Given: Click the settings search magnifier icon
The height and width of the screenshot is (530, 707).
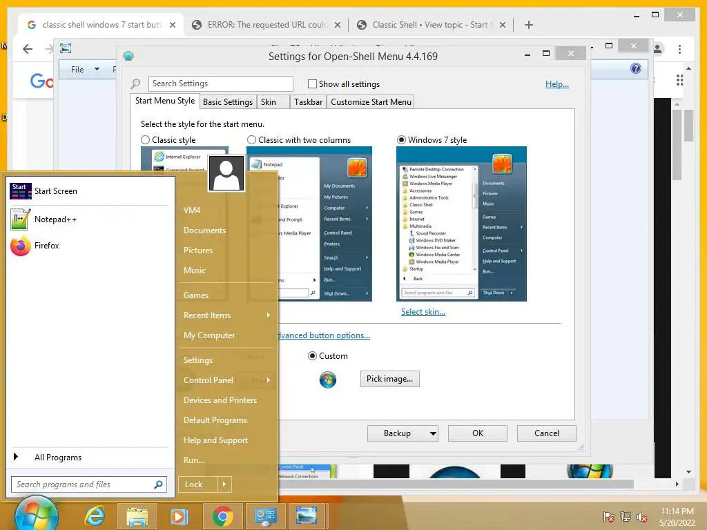Looking at the screenshot, I should pos(135,84).
